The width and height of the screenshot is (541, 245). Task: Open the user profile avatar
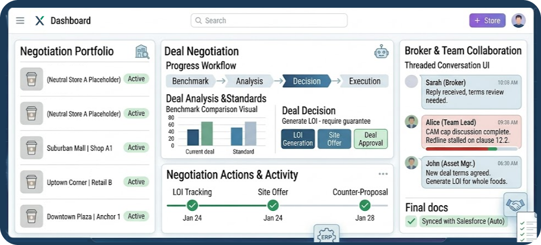pyautogui.click(x=518, y=21)
